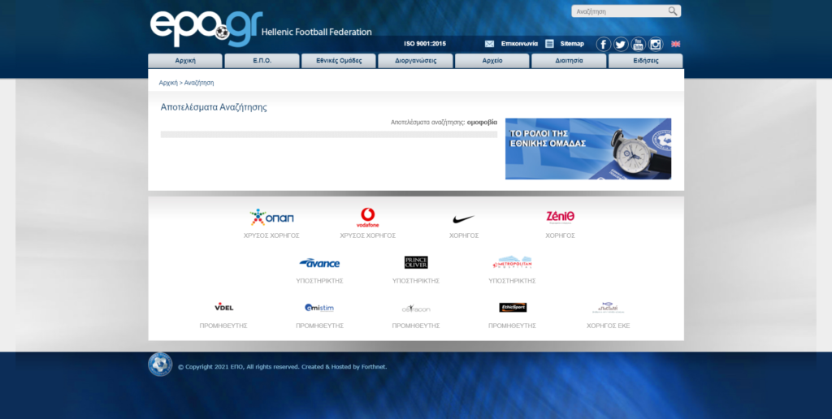Screen dimensions: 832x419
Task: Click the Αναζήτηση breadcrumb text
Action: click(x=199, y=84)
